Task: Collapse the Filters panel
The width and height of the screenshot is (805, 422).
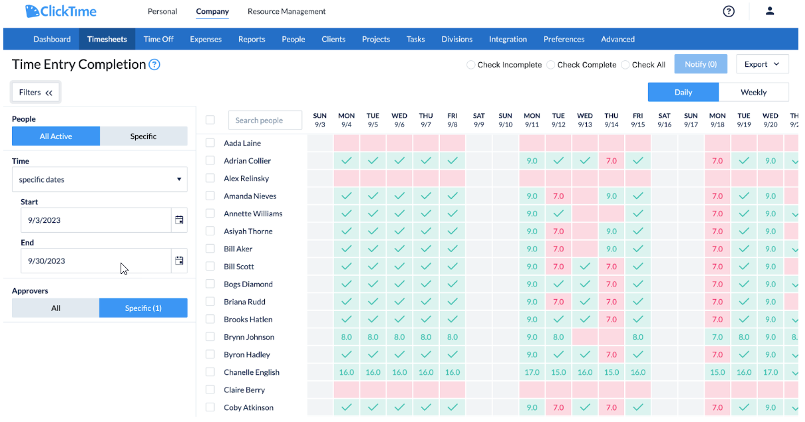Action: pyautogui.click(x=35, y=92)
